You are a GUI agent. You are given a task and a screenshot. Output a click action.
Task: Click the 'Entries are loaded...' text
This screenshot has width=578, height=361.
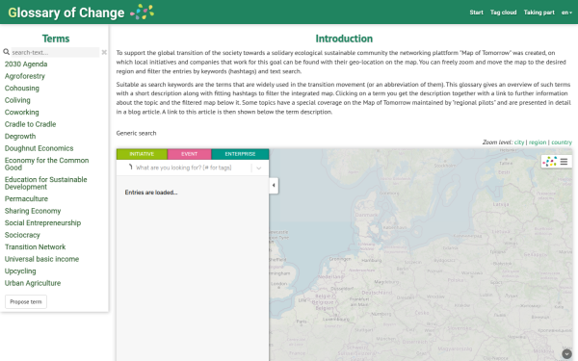pos(151,193)
